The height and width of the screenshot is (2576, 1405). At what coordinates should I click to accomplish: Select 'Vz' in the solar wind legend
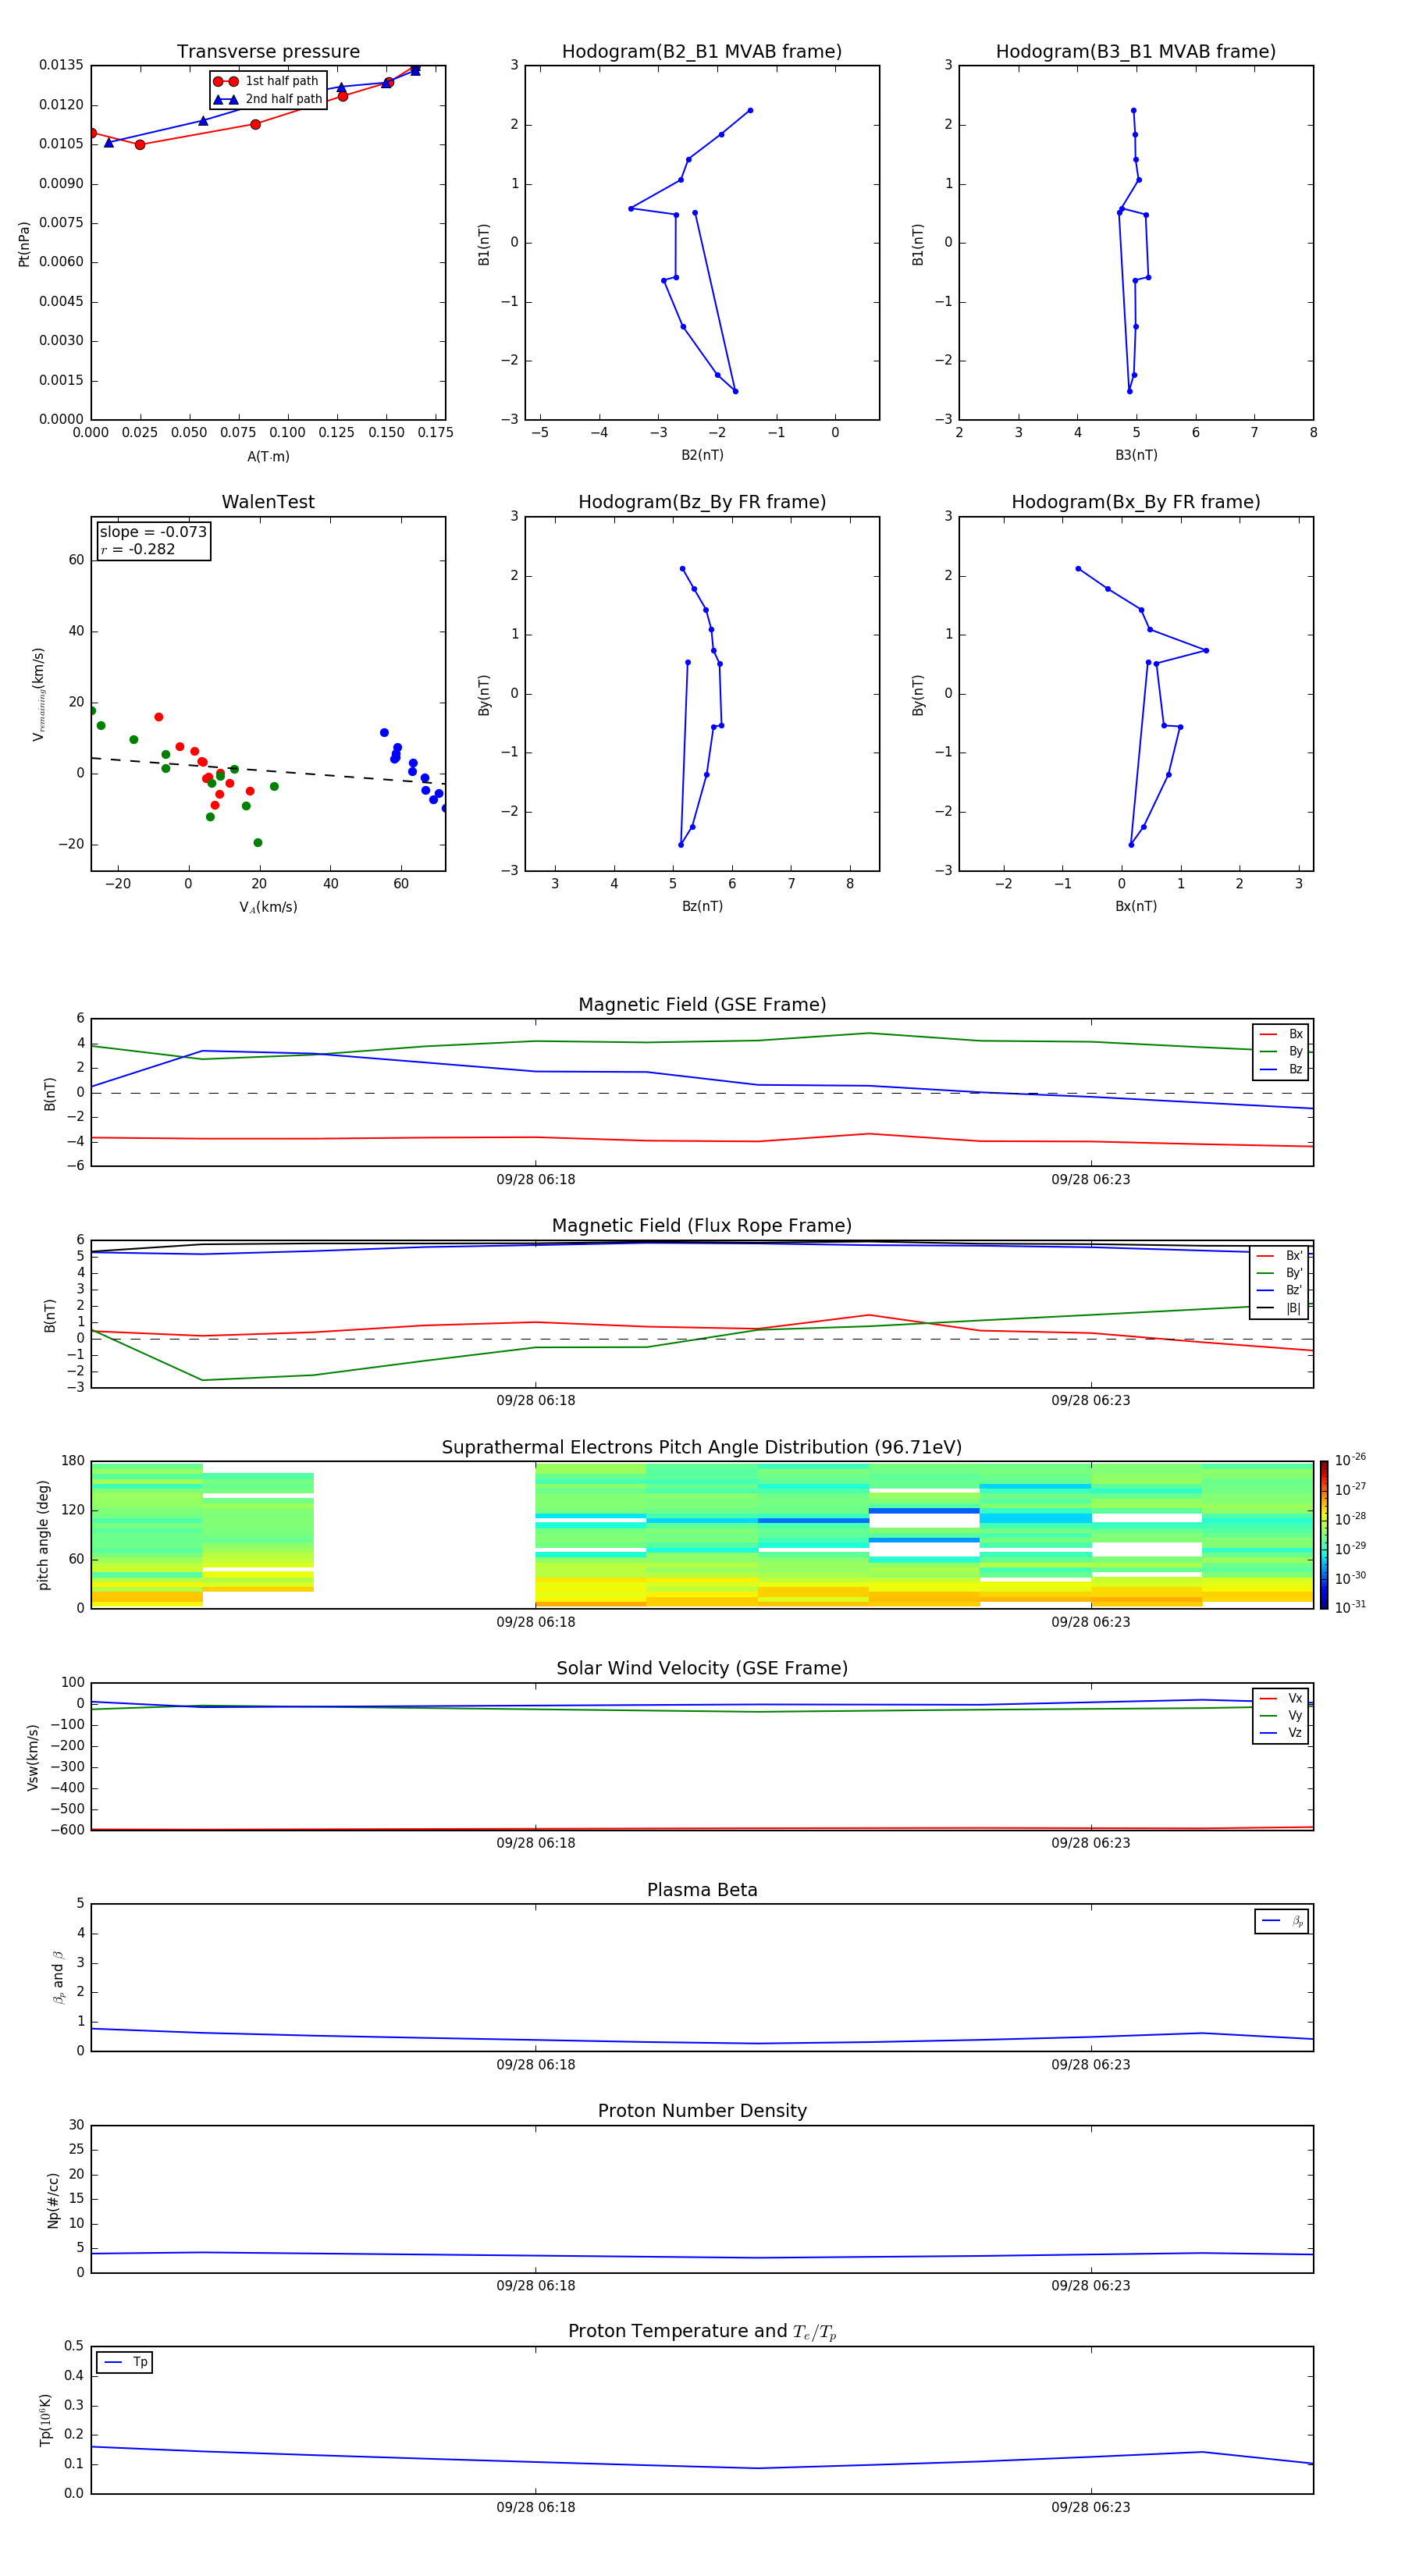[1282, 1732]
